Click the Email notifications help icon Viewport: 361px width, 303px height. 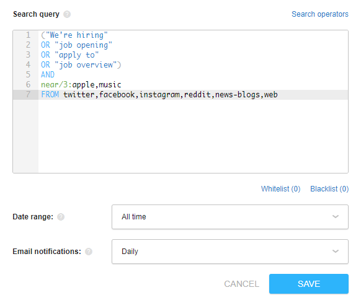89,252
